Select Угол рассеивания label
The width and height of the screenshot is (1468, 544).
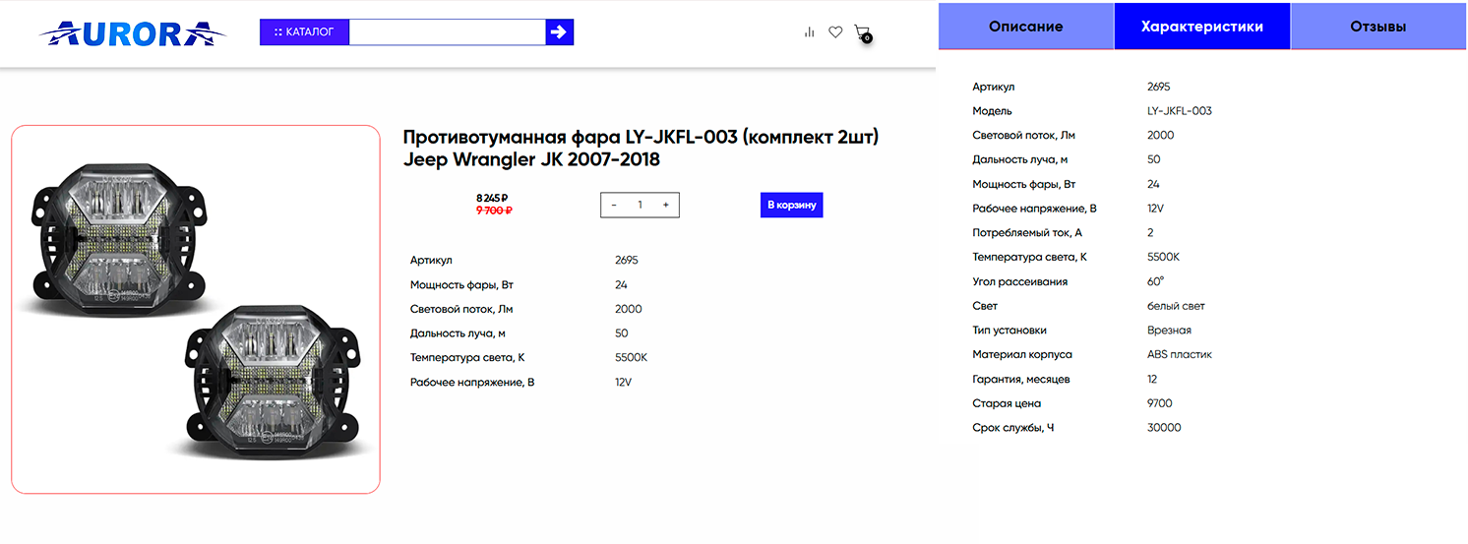pos(1019,281)
